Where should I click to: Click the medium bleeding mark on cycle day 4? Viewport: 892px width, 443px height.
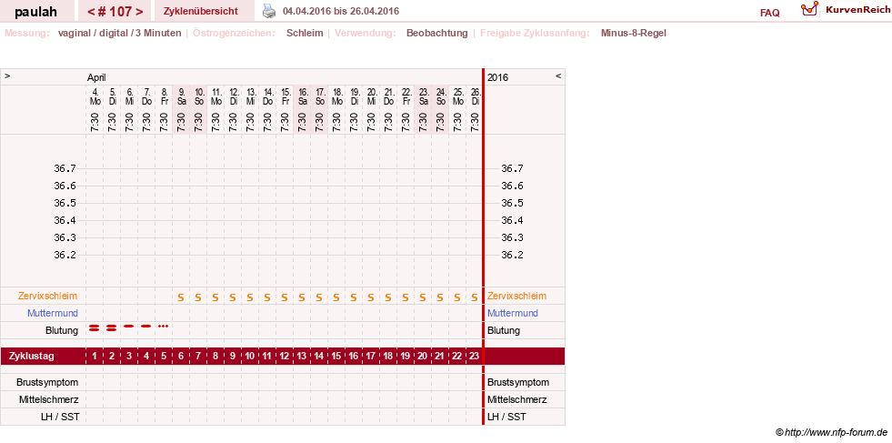(146, 327)
